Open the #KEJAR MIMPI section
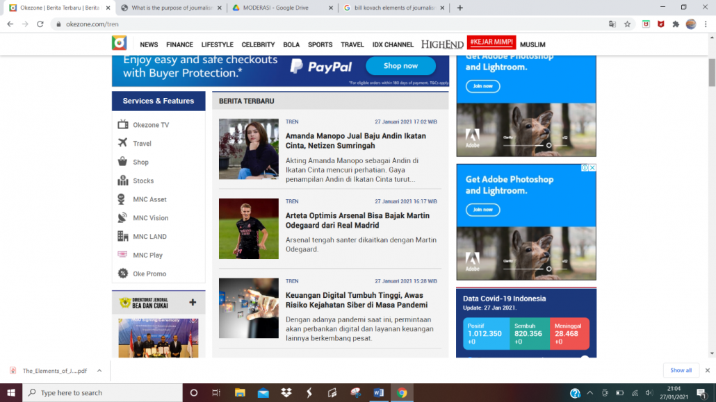The image size is (716, 402). [x=491, y=42]
